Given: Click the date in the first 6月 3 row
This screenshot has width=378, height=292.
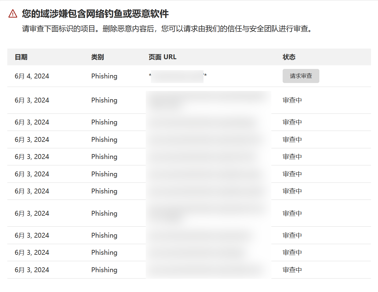Looking at the screenshot, I should click(x=32, y=100).
